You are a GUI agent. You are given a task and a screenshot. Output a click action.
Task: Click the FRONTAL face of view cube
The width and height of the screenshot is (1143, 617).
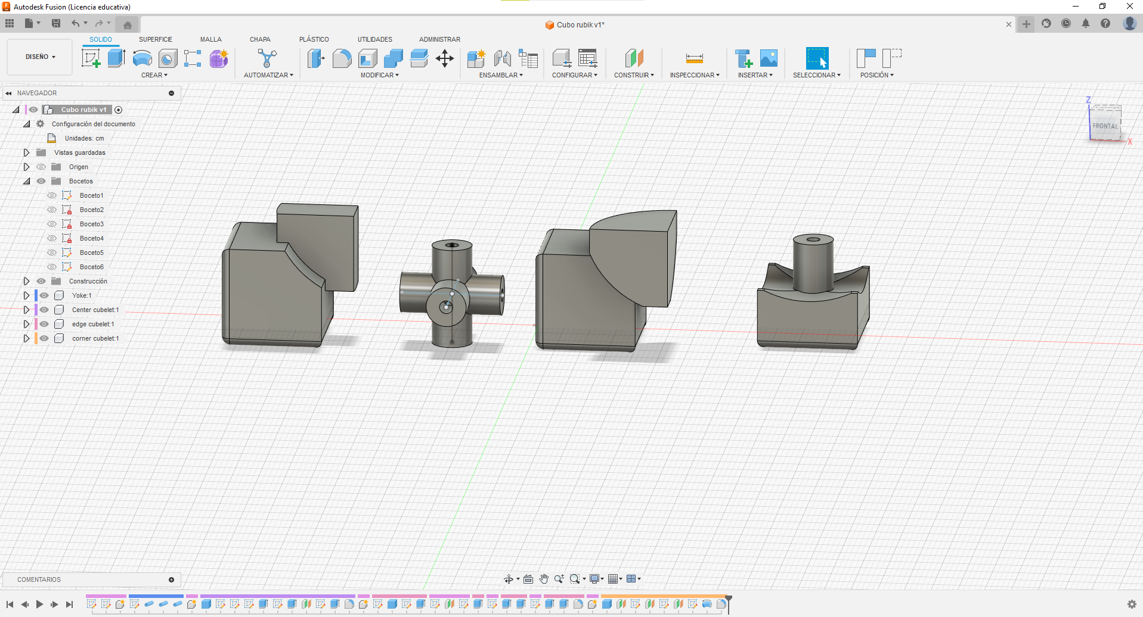(x=1104, y=126)
